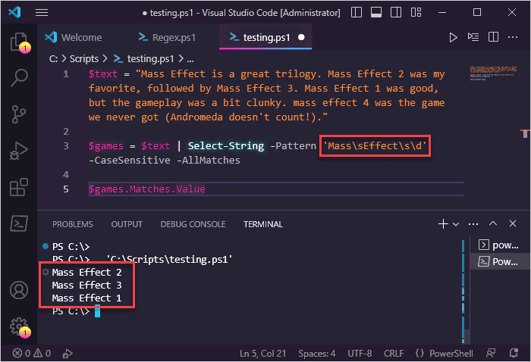This screenshot has width=531, height=362.
Task: Click the Select-String cmdlet in code
Action: pyautogui.click(x=226, y=145)
